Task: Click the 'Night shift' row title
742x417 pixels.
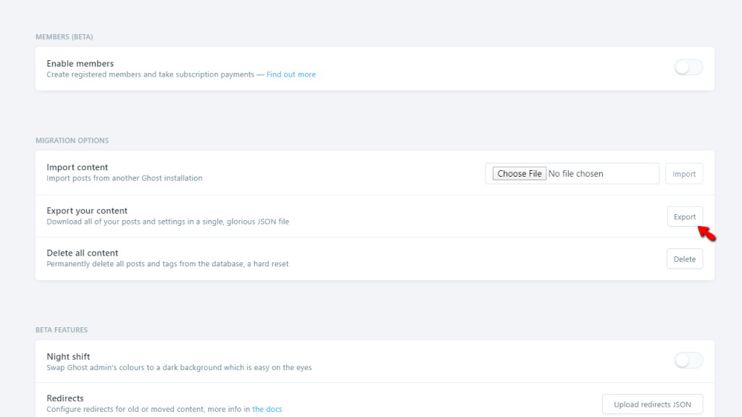Action: (x=68, y=357)
